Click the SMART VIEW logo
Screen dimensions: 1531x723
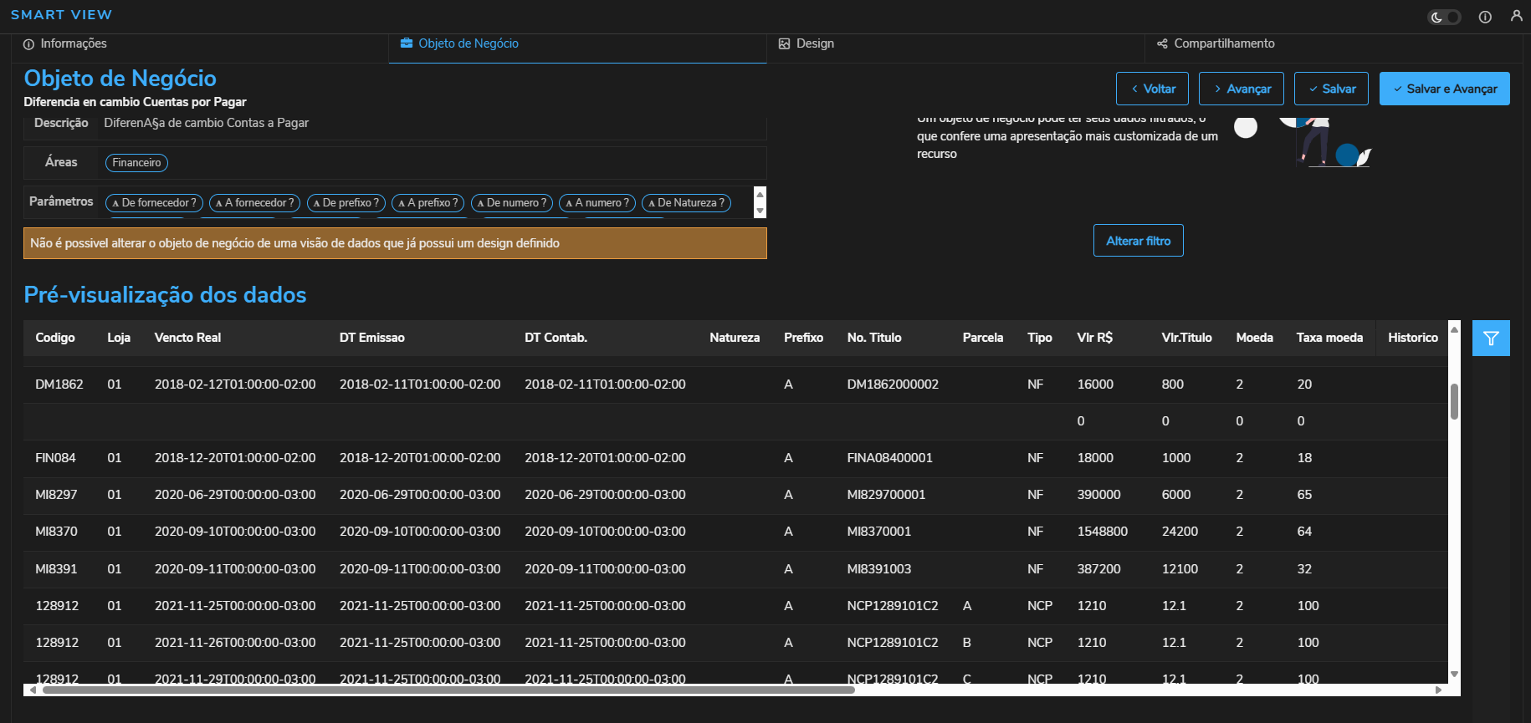(x=61, y=15)
